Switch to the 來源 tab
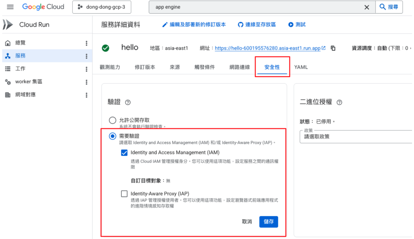Image resolution: width=414 pixels, height=239 pixels. (x=175, y=67)
